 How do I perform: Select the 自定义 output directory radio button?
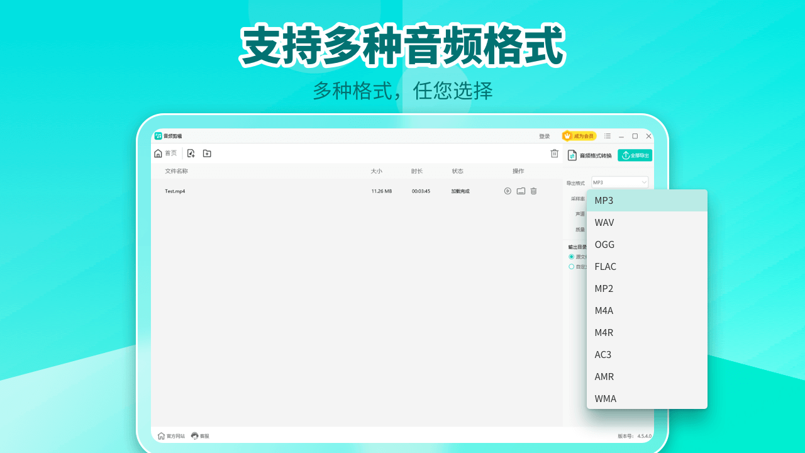(x=571, y=267)
